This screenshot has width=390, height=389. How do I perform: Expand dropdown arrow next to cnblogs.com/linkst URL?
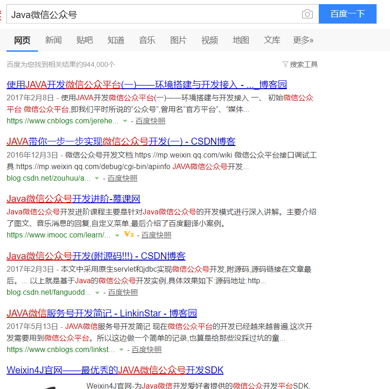tap(121, 350)
